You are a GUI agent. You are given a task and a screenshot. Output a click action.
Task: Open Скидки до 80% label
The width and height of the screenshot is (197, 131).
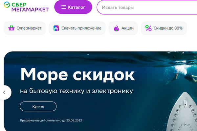[x=168, y=28]
